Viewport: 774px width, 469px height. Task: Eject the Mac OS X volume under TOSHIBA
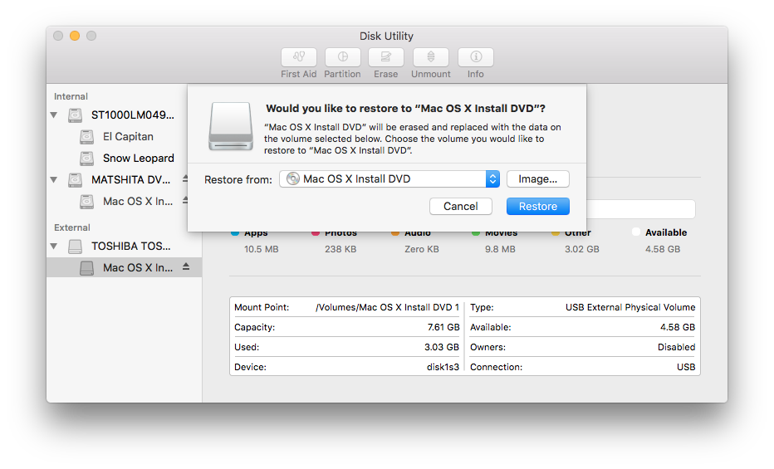point(186,266)
